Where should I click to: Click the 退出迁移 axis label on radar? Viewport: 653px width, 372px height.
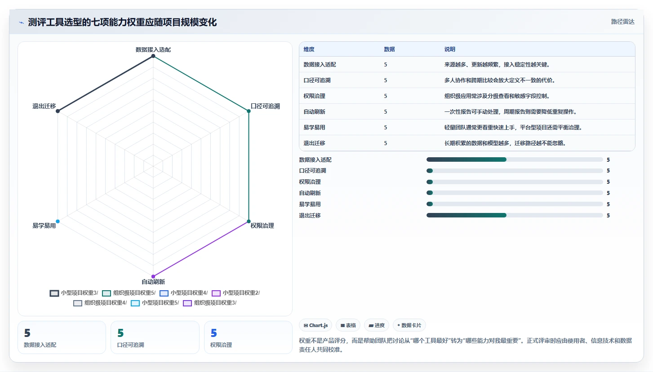point(44,106)
